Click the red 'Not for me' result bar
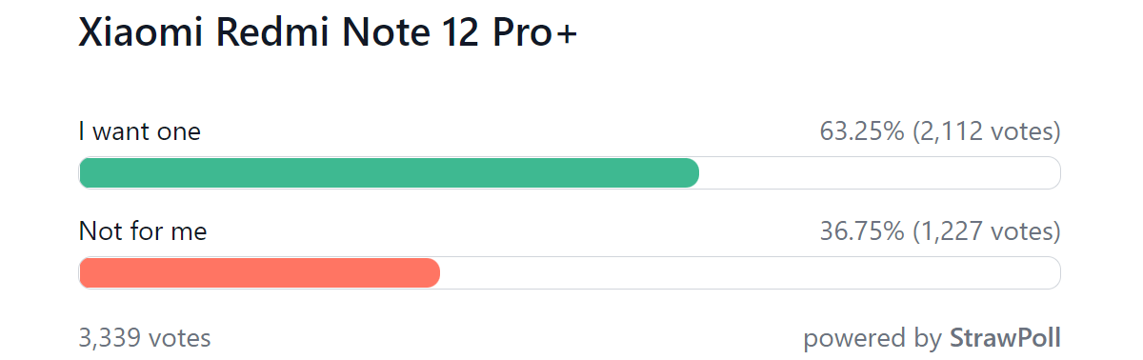This screenshot has height=360, width=1143. [x=259, y=273]
